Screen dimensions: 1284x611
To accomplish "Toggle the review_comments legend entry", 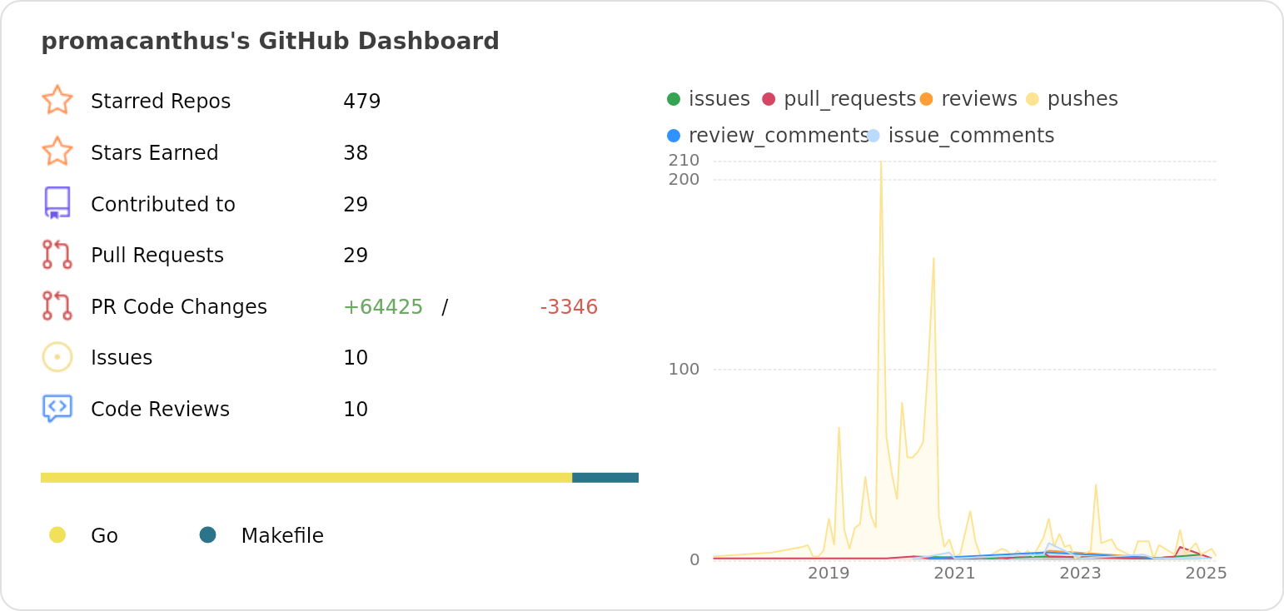I will point(768,136).
